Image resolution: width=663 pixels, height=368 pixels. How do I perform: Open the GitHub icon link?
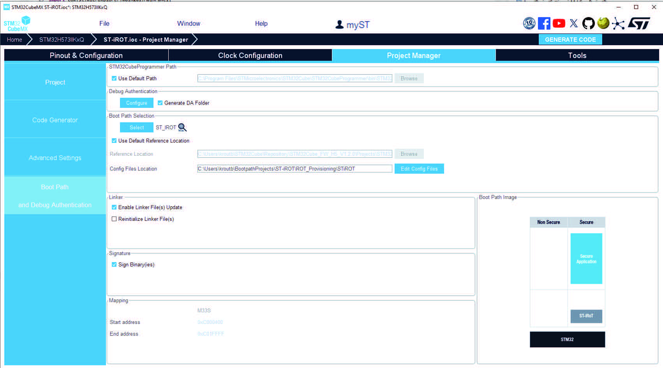[x=588, y=23]
